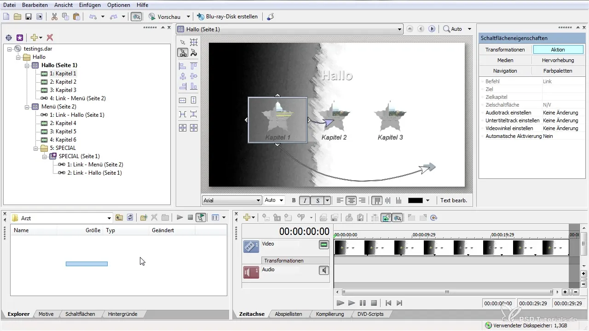Align selected objects to bottom edges

click(x=194, y=86)
